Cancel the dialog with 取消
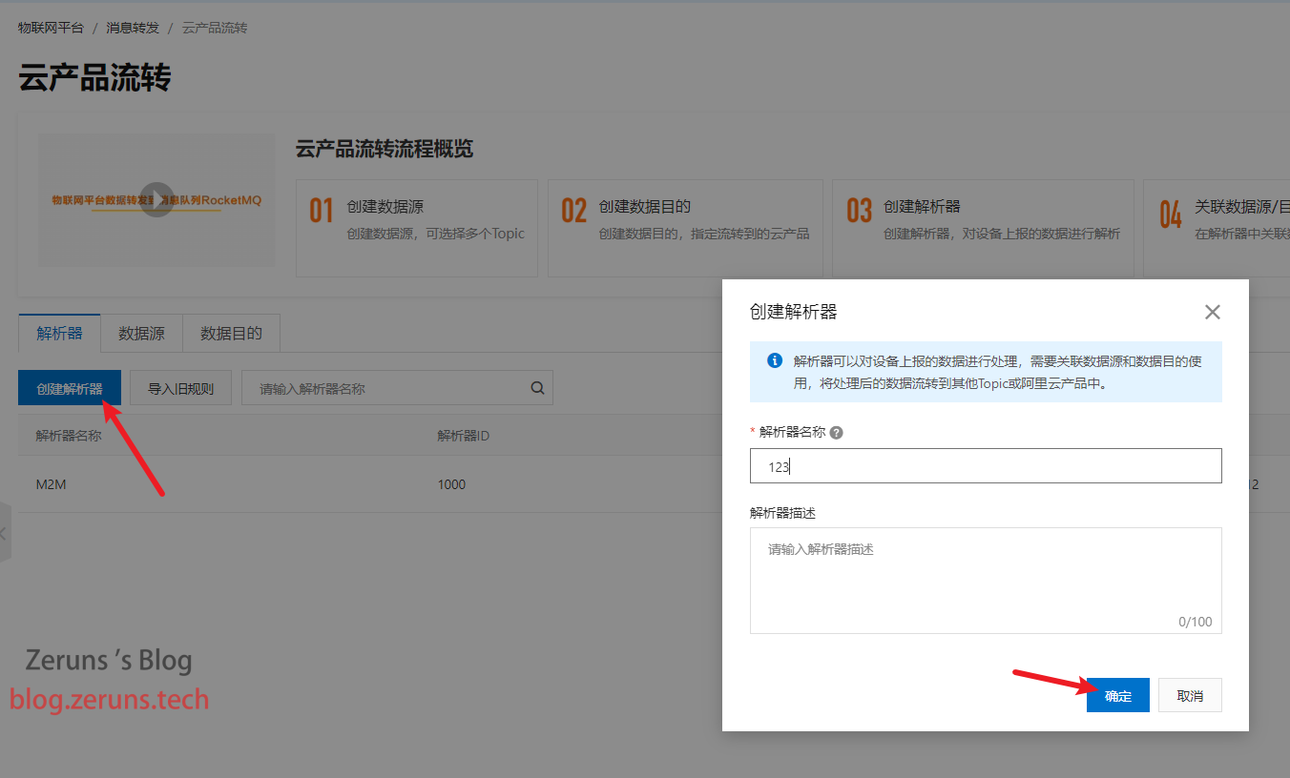 point(1190,696)
